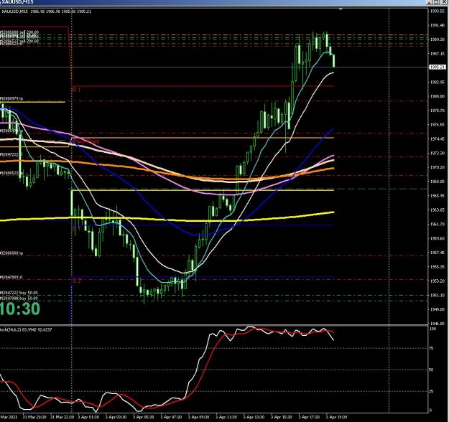Screen dimensions: 449x422
Task: Click the 1961.70 price scale value
Action: [x=437, y=225]
